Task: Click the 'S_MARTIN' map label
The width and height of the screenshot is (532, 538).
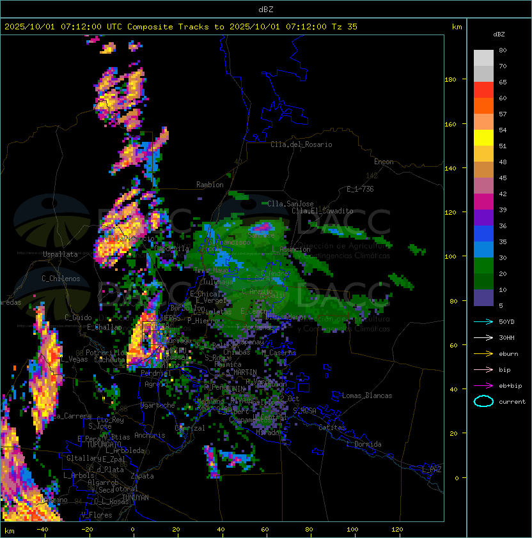Action: [x=242, y=373]
